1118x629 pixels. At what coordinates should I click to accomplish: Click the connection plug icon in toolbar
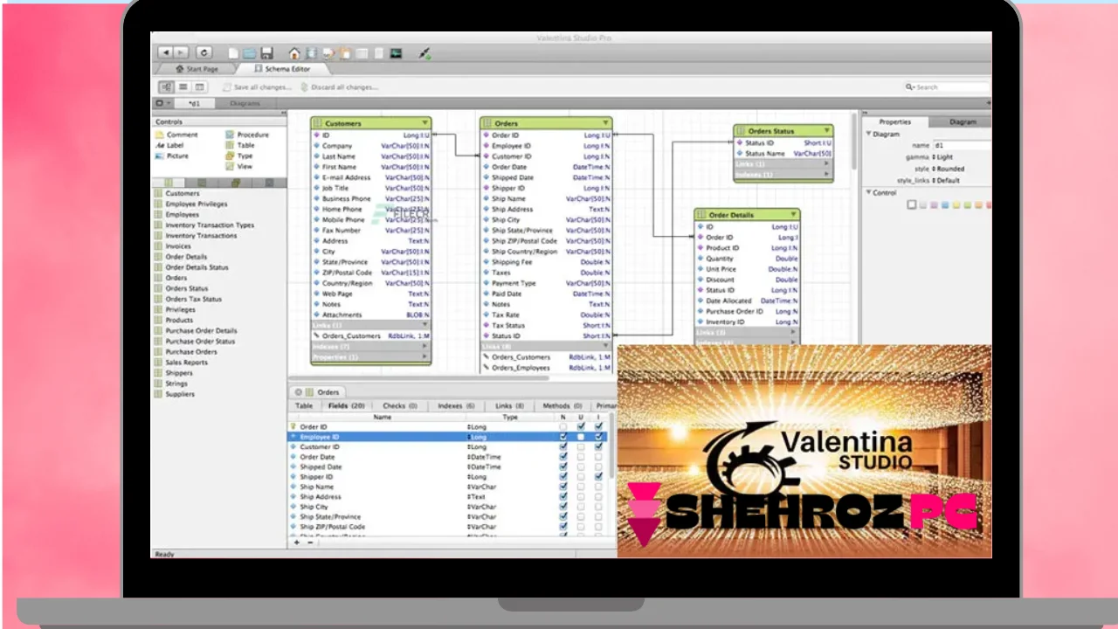[x=424, y=53]
